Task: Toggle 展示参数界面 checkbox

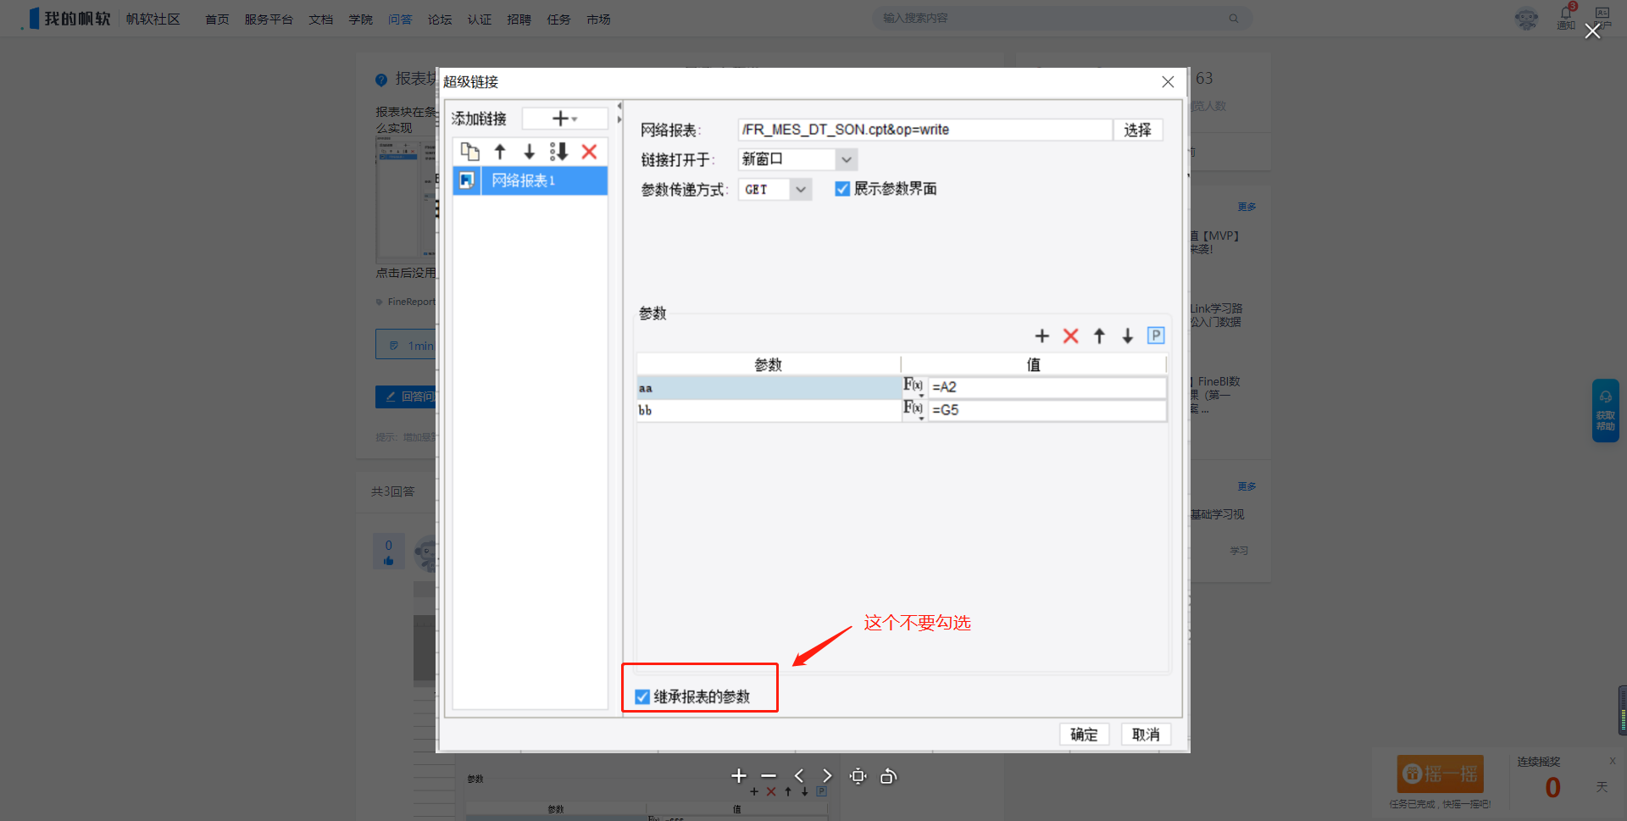Action: (842, 189)
